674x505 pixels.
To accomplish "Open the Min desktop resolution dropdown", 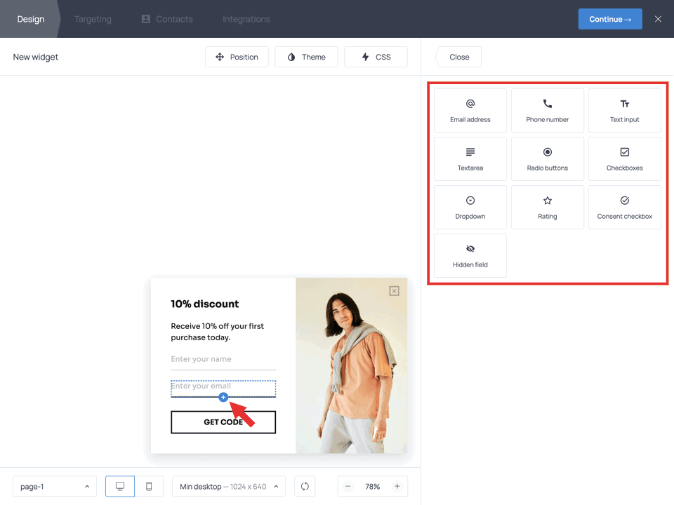I will (228, 486).
